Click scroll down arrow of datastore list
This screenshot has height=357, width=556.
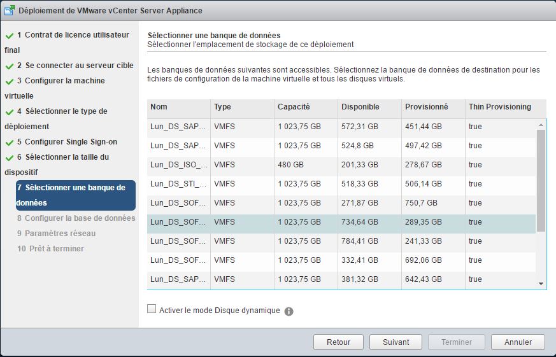click(x=541, y=284)
